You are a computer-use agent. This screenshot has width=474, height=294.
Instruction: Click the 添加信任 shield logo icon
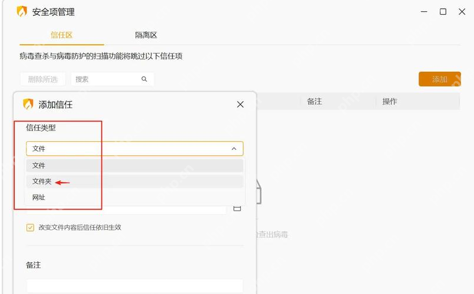[28, 104]
